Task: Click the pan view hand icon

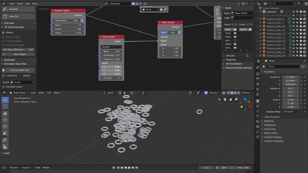Action: tap(231, 99)
